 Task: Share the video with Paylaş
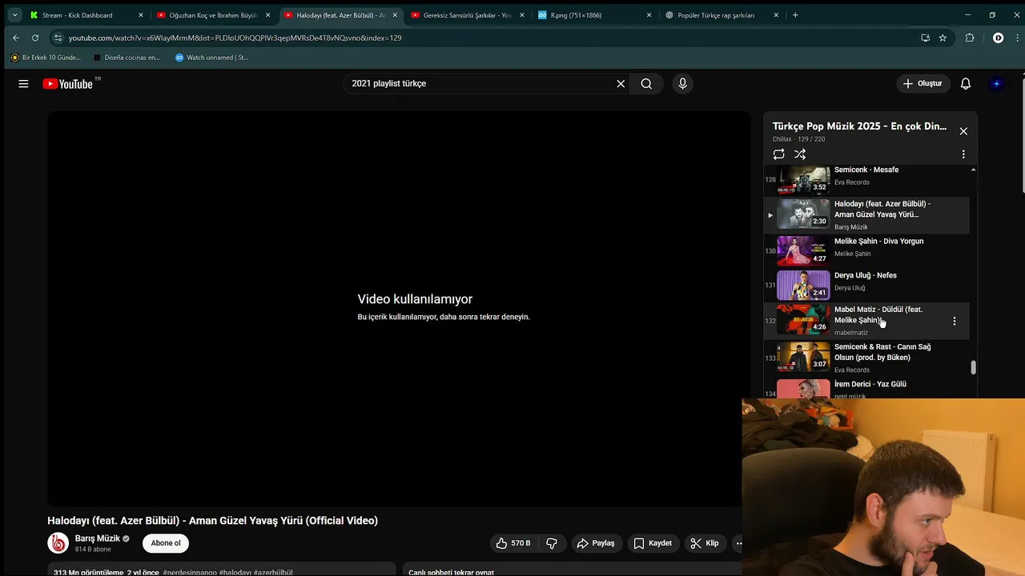597,543
